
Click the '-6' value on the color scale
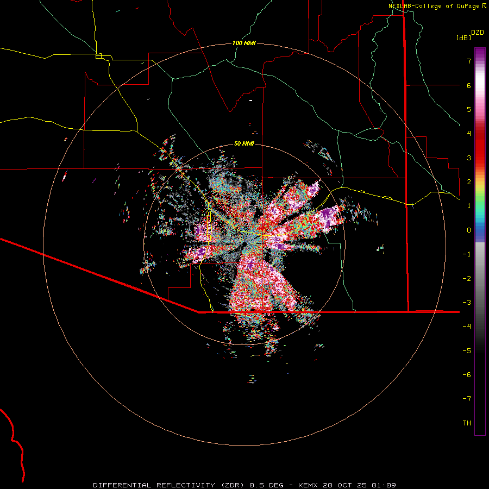tap(467, 375)
